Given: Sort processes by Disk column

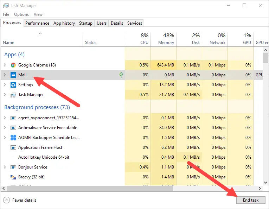Looking at the screenshot, I should pyautogui.click(x=189, y=39).
